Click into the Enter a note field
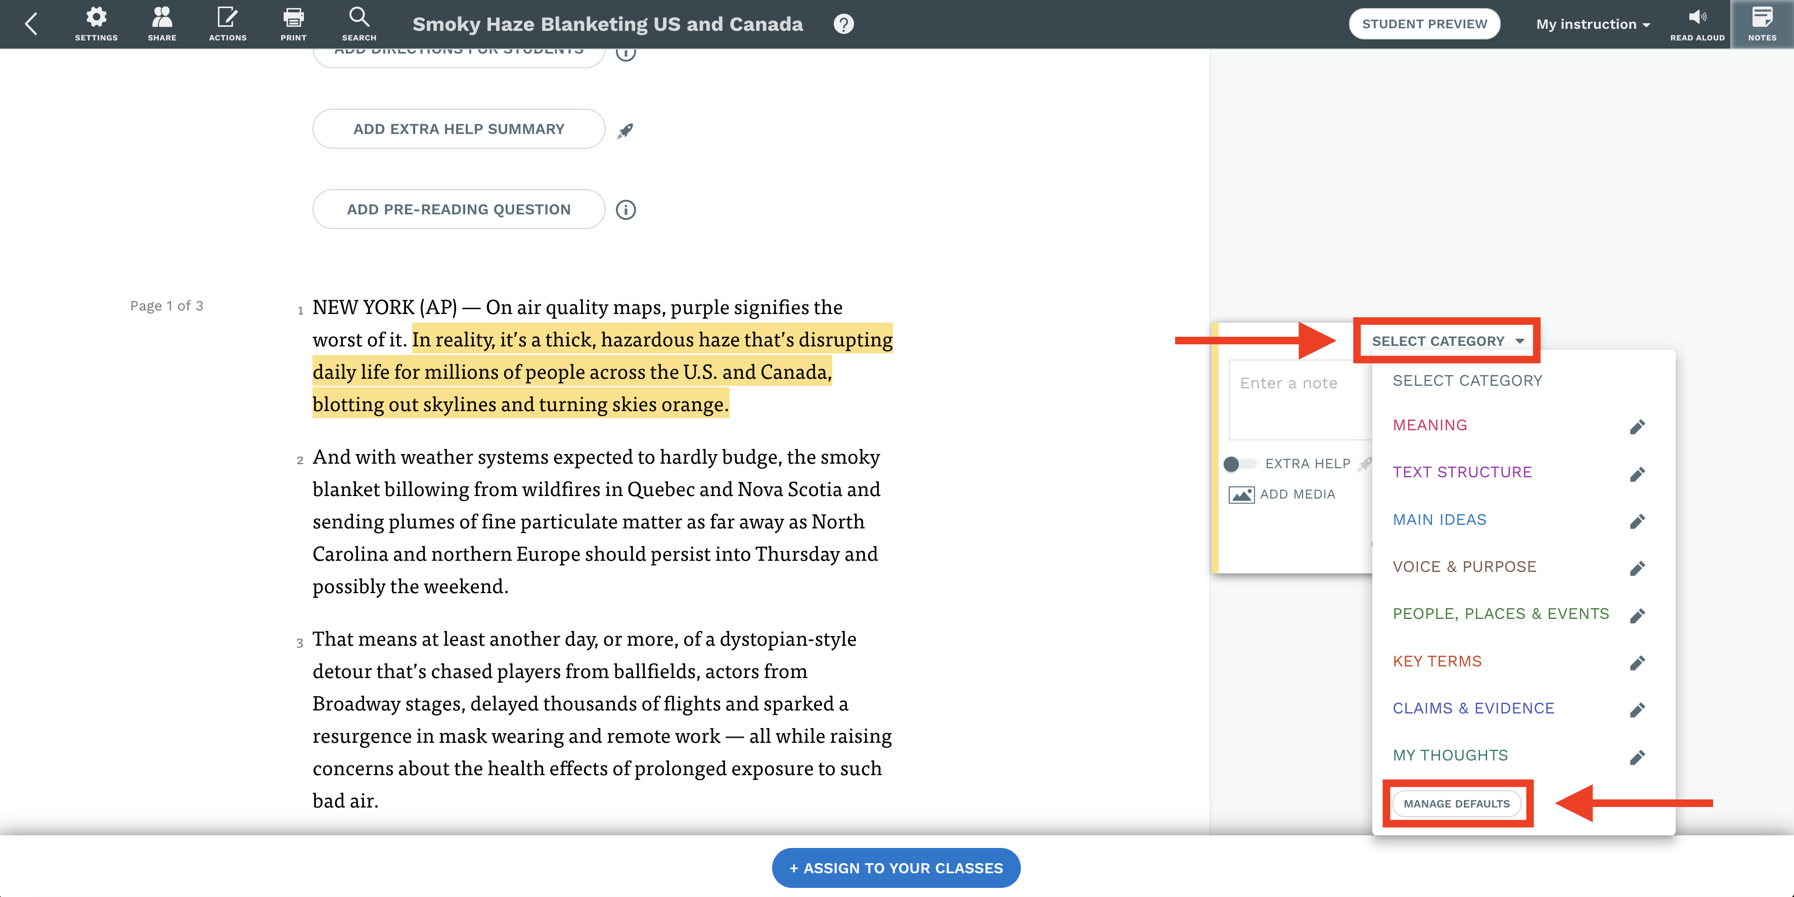This screenshot has width=1794, height=897. point(1300,400)
